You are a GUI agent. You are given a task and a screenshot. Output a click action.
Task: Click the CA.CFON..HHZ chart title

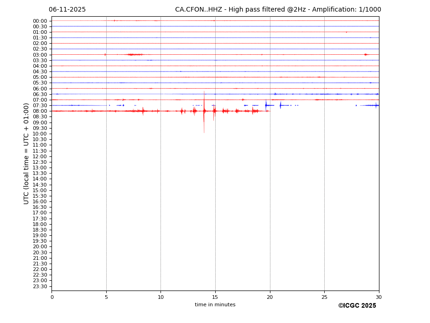pos(278,10)
